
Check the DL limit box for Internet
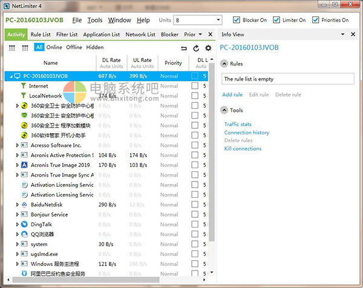coord(195,86)
